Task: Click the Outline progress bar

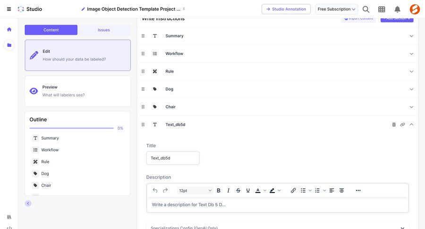Action: 72,128
